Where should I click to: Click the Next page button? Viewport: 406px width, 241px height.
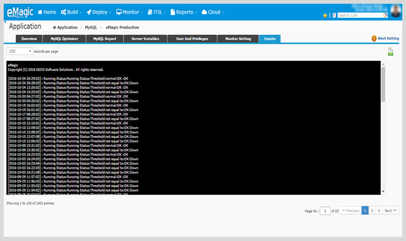(391, 211)
